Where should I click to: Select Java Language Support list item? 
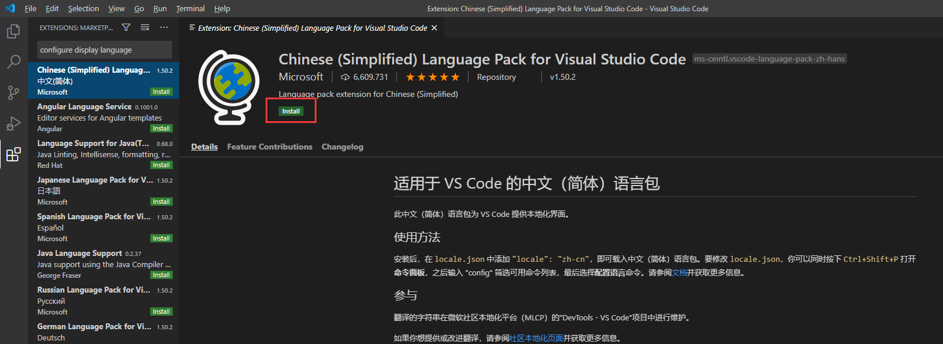pos(104,264)
